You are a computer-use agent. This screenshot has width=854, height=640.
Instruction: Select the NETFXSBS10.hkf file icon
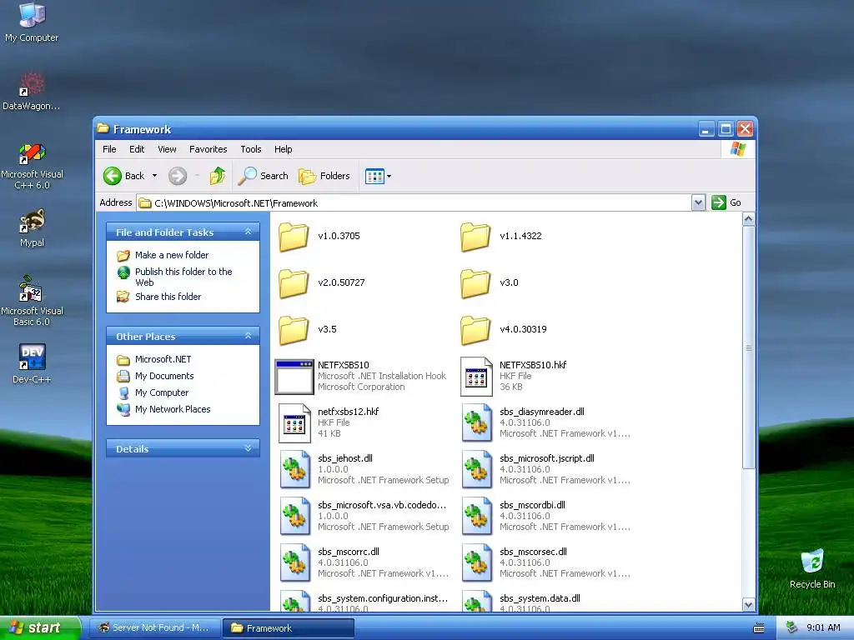tap(476, 377)
